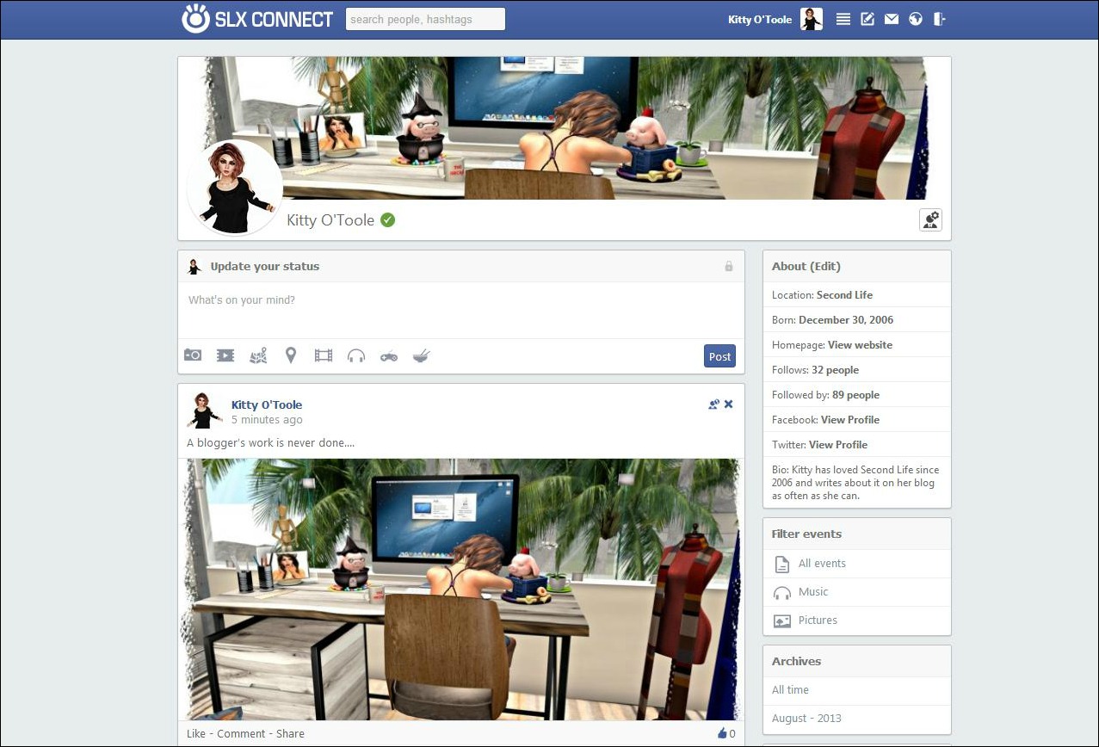Filter events by Music

(812, 592)
